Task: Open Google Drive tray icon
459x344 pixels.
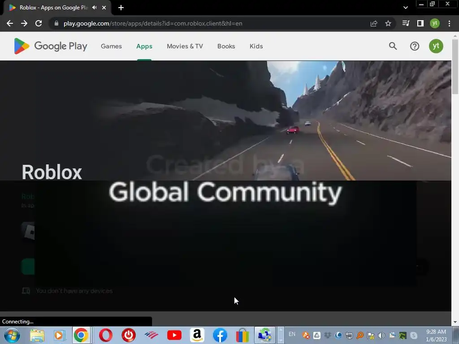Action: [317, 335]
